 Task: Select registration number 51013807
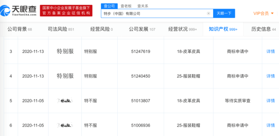pos(141,101)
